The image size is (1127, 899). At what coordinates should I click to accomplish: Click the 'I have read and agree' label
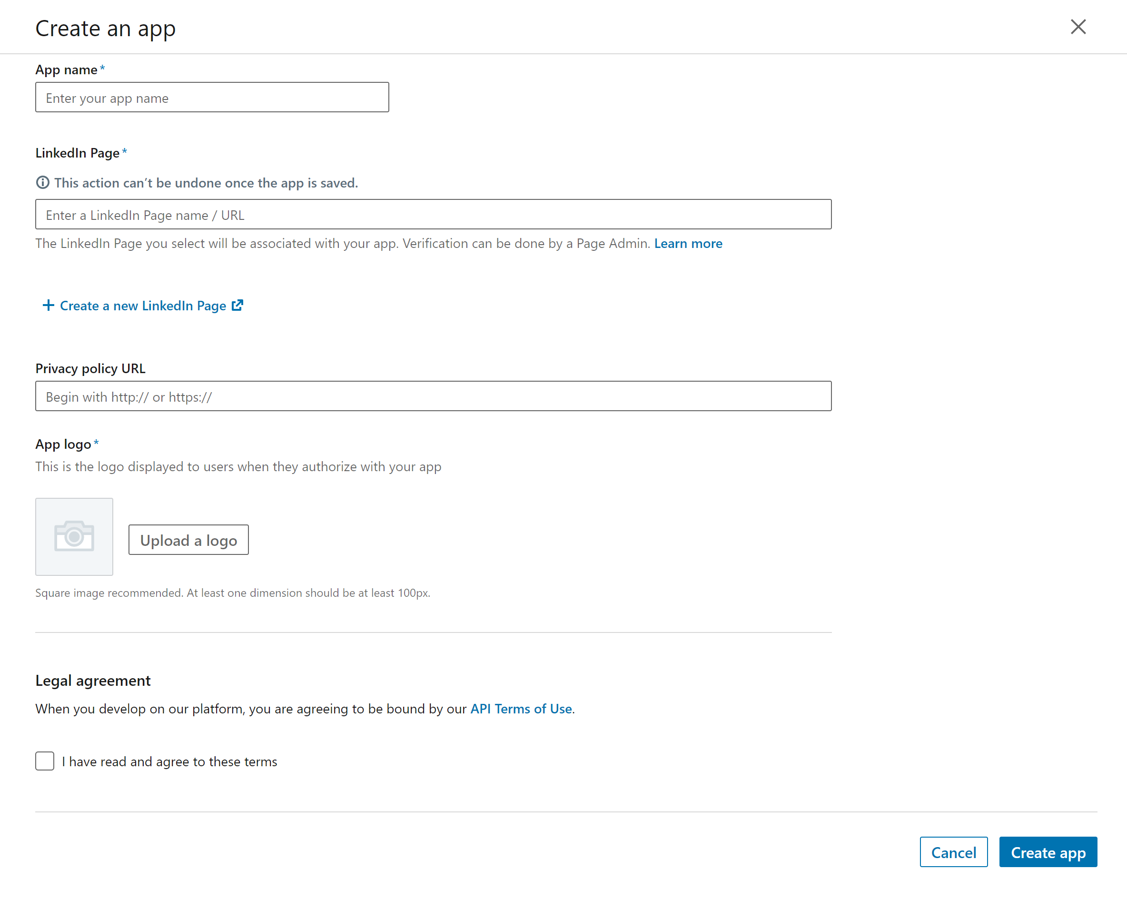point(169,761)
